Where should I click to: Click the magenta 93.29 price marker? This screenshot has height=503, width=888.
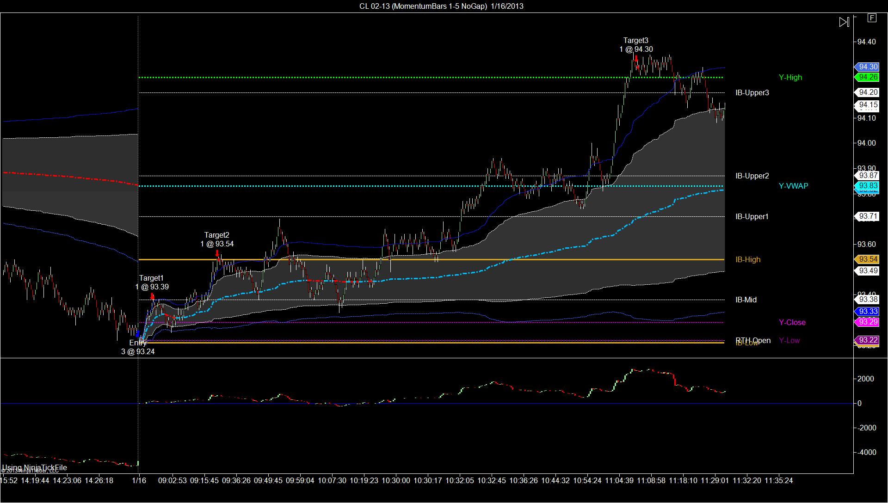[x=866, y=322]
